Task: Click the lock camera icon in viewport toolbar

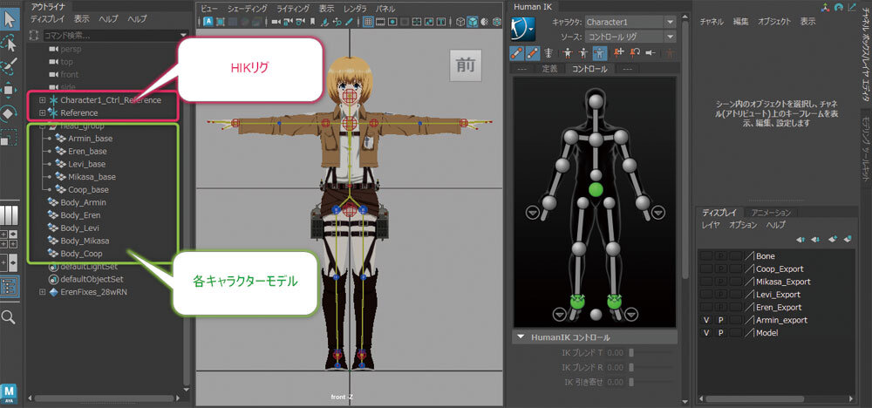Action: click(x=288, y=23)
